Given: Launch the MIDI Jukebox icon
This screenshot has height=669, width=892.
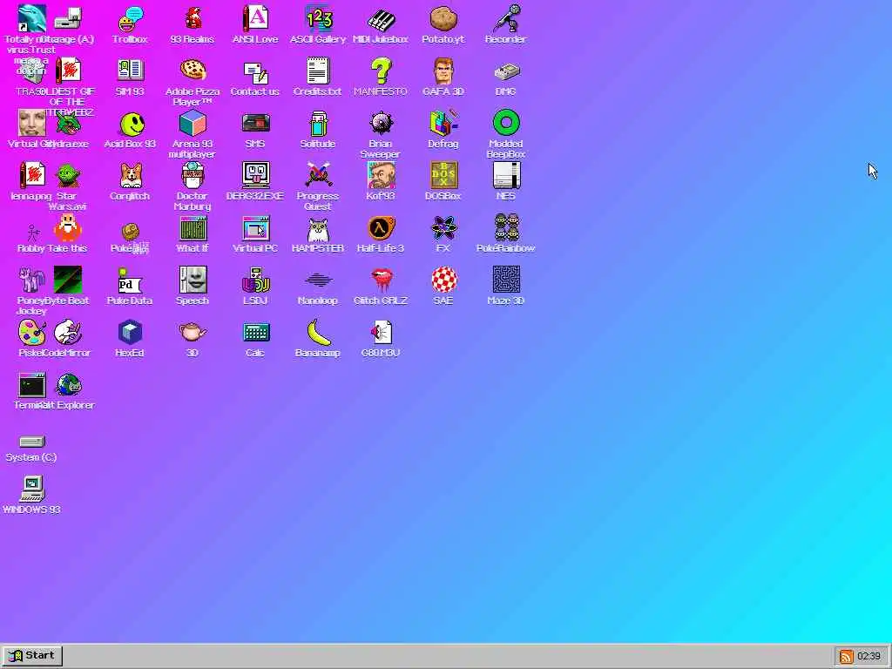Looking at the screenshot, I should (381, 19).
